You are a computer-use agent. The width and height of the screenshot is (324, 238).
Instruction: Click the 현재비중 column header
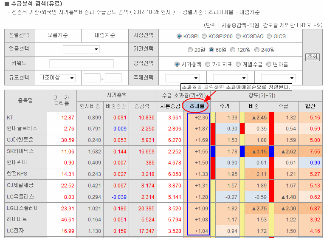click(x=90, y=106)
